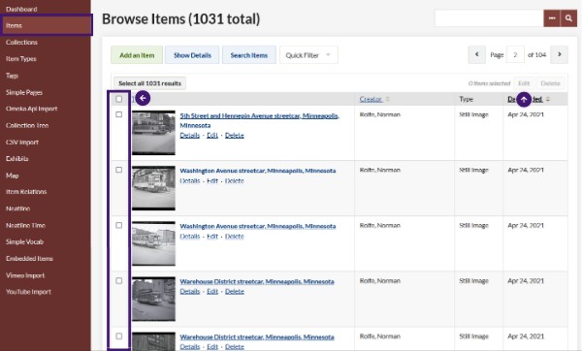Check the second Warehouse District streetcar checkbox
The height and width of the screenshot is (351, 582).
(x=118, y=336)
